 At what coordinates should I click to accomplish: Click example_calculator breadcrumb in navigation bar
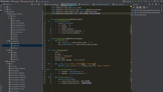pyautogui.click(x=28, y=1)
